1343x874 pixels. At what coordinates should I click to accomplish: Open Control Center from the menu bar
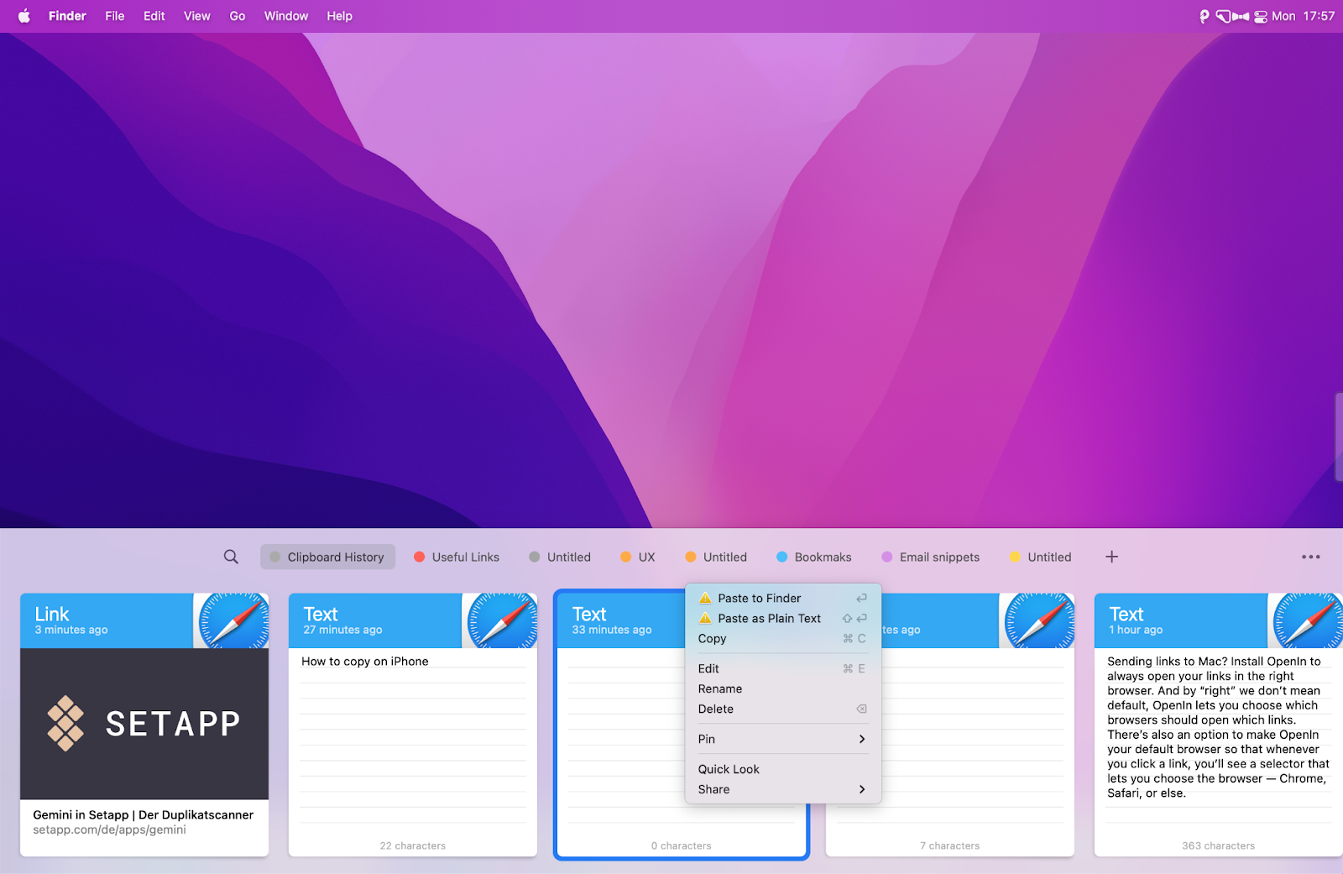tap(1260, 15)
